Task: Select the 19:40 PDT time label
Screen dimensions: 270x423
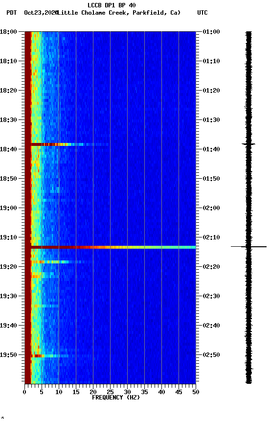Action: 8,326
